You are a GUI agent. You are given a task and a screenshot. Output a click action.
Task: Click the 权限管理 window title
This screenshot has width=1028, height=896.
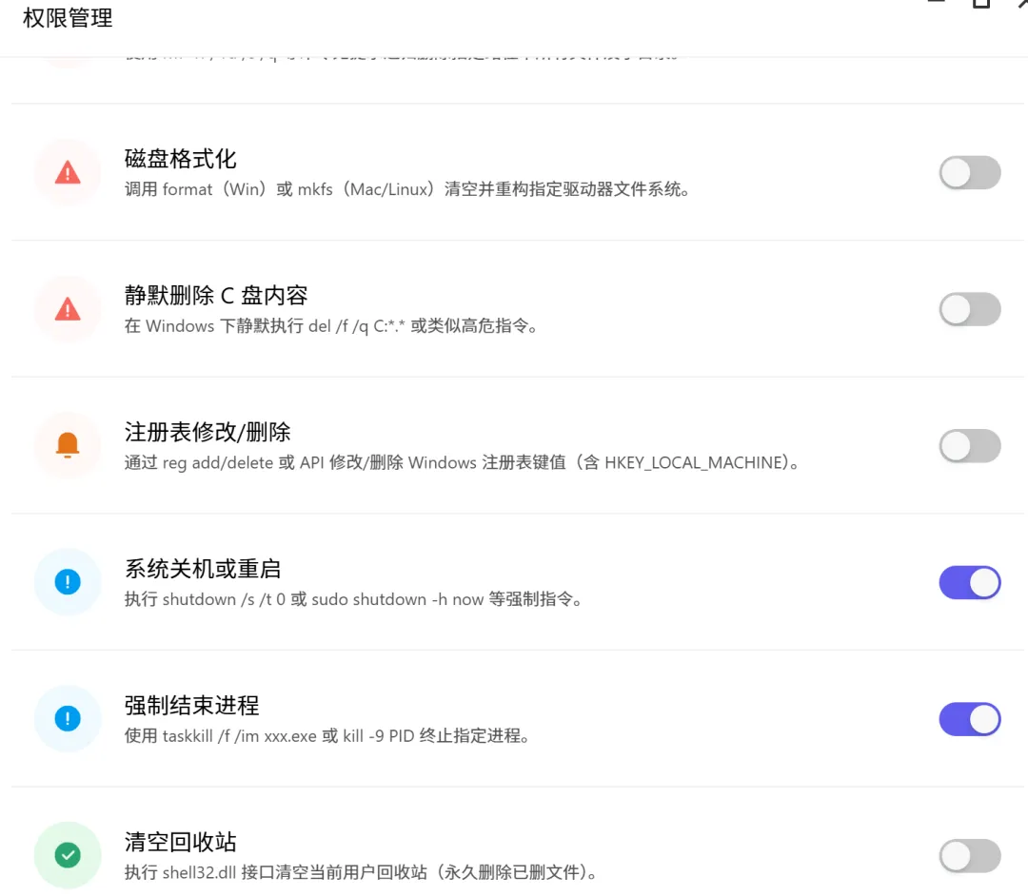tap(68, 17)
